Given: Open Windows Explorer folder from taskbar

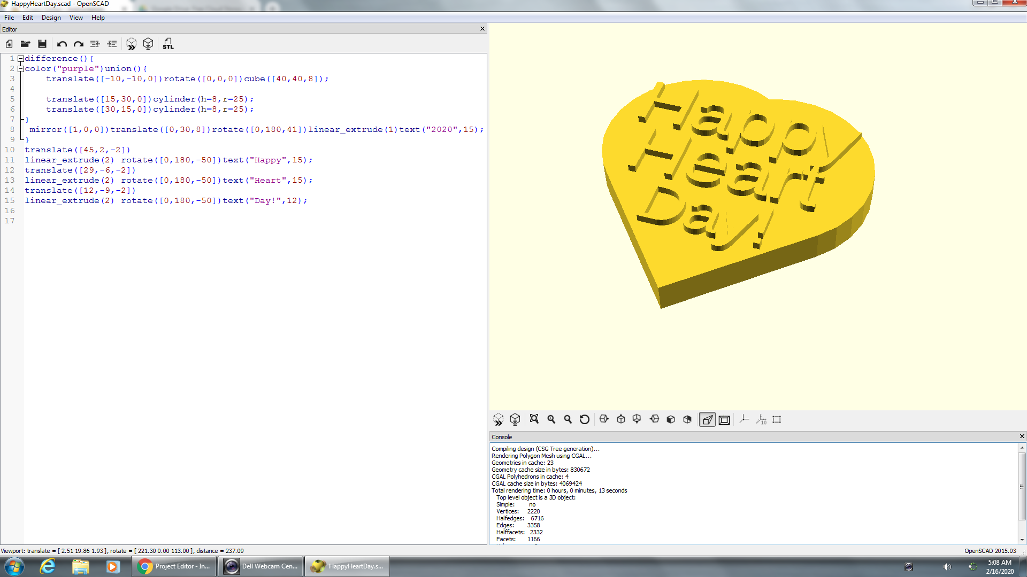Looking at the screenshot, I should click(80, 566).
